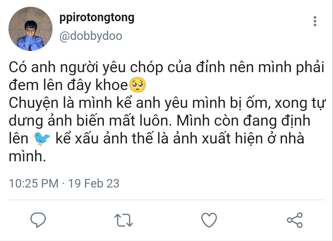Reply to the tweet via speech bubble icon
The width and height of the screenshot is (333, 241).
click(38, 220)
